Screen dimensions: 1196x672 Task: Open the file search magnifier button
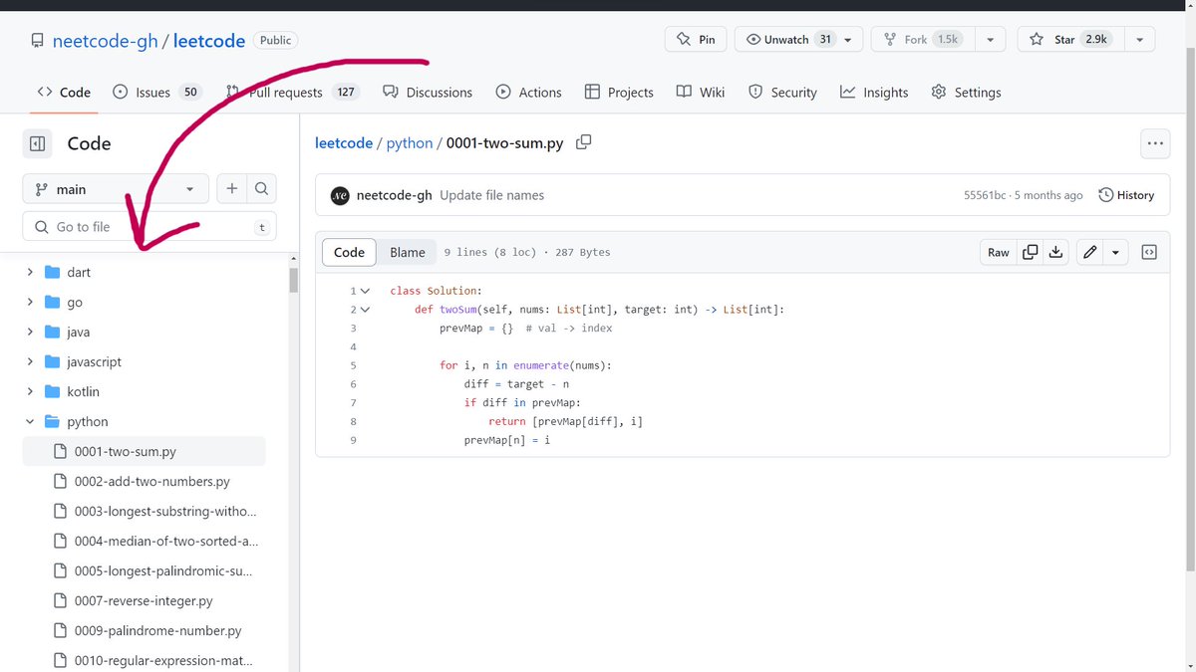[261, 189]
